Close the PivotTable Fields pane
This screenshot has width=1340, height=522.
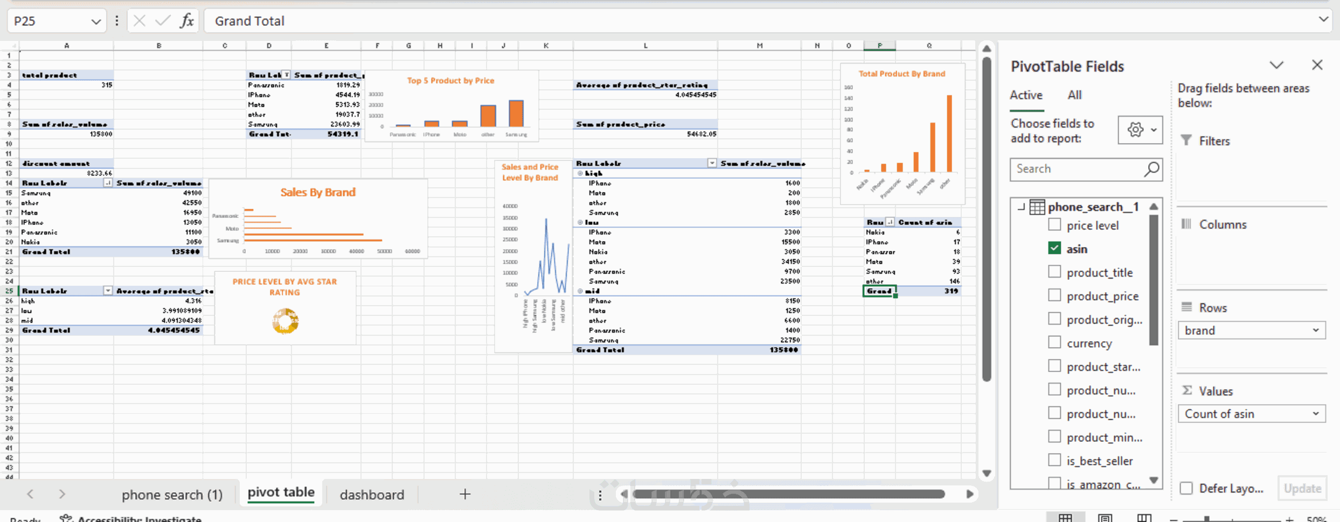point(1317,65)
